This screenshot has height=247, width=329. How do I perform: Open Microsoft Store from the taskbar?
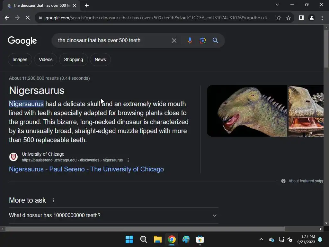[x=200, y=239]
